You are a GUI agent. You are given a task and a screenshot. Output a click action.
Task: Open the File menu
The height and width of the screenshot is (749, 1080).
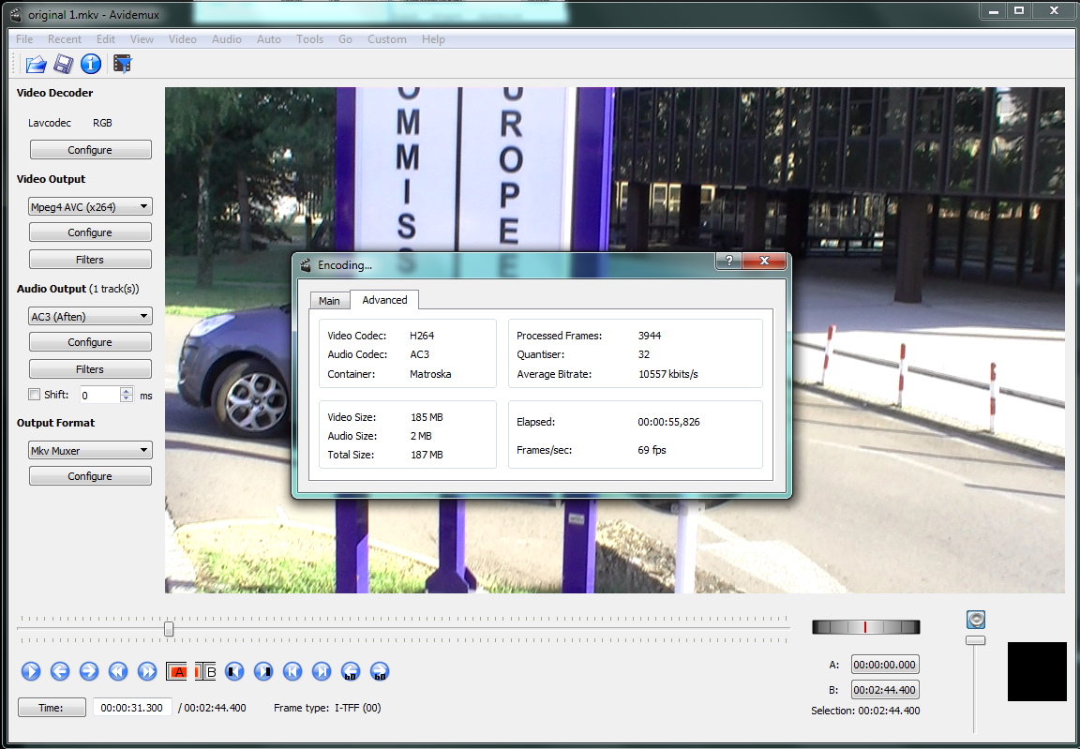(x=24, y=39)
